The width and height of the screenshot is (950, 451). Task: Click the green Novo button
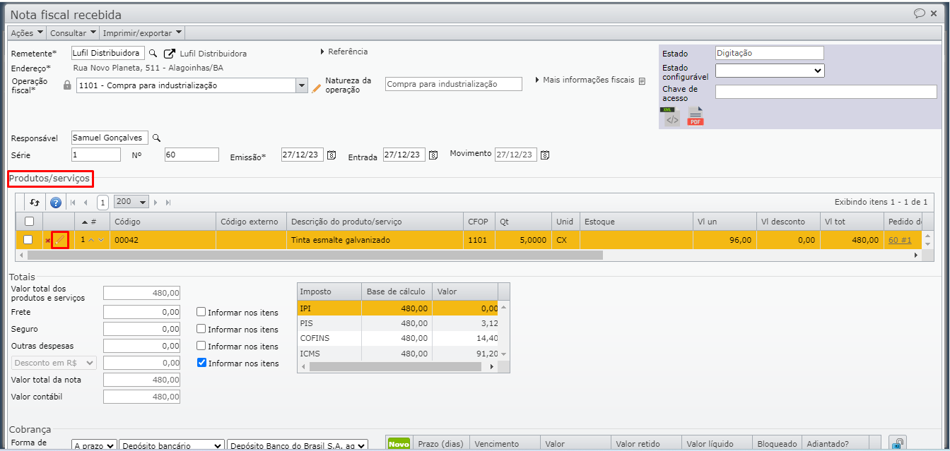(399, 443)
